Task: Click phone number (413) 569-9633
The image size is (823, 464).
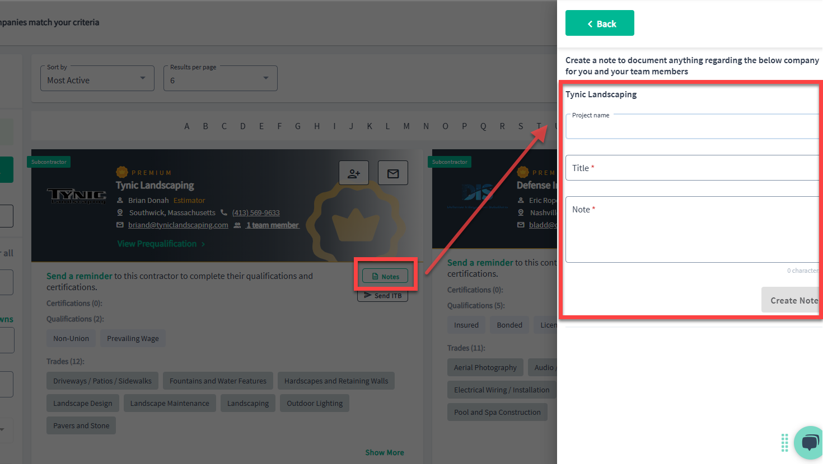Action: click(256, 212)
